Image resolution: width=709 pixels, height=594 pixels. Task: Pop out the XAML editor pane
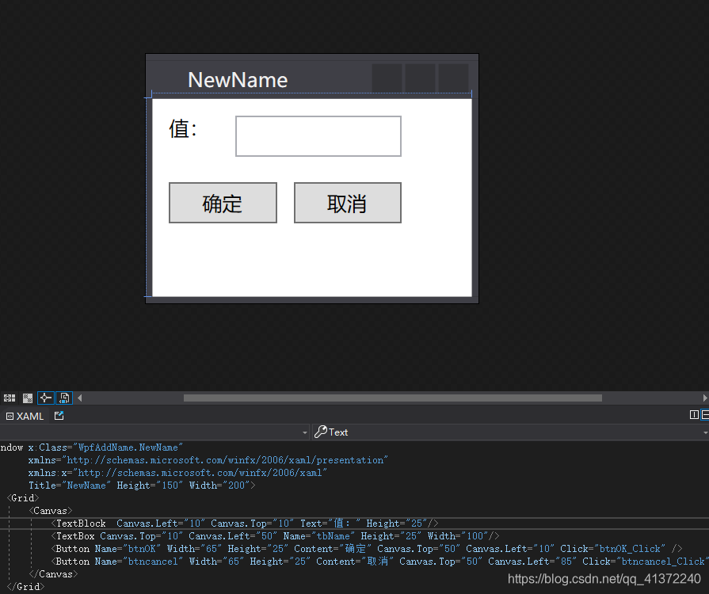[x=59, y=415]
